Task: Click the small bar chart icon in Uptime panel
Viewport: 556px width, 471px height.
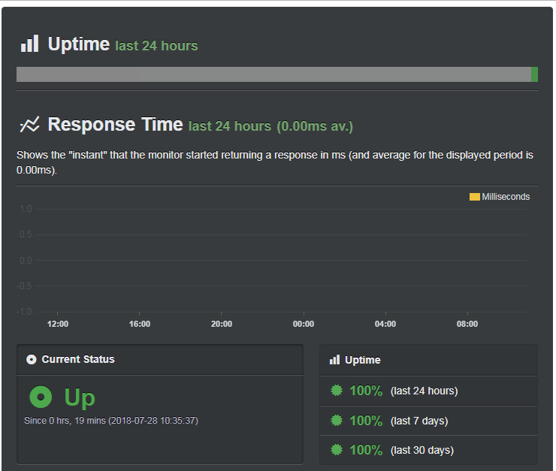Action: (334, 360)
